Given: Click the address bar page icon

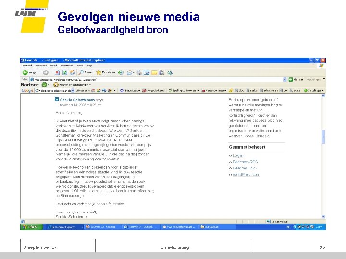Looking at the screenshot, I should pos(32,79).
